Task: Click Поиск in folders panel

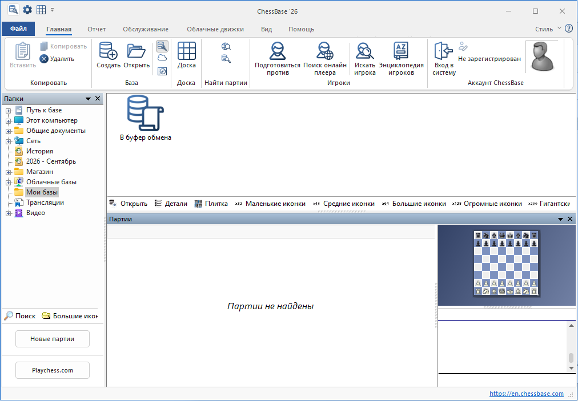Action: [x=20, y=316]
